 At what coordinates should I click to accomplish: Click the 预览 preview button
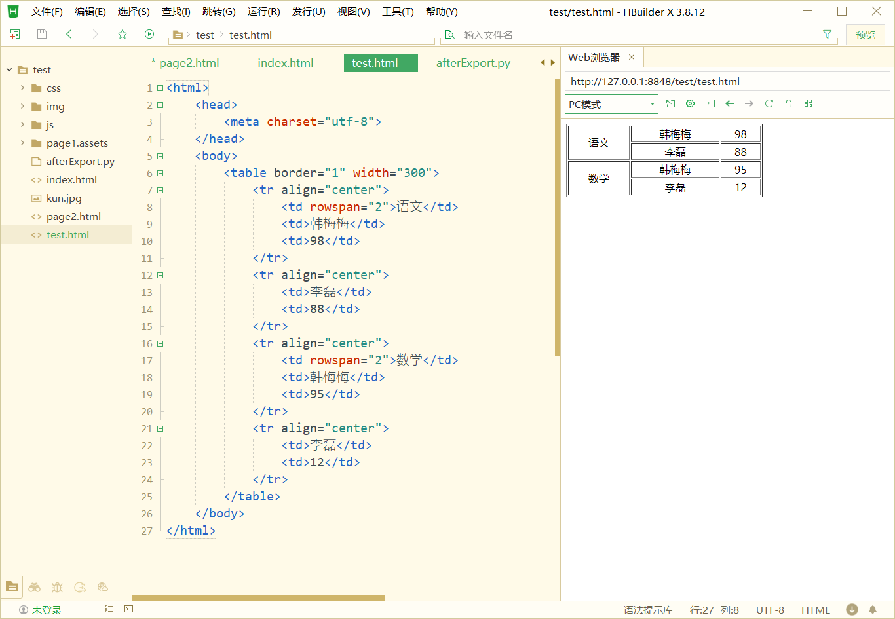tap(866, 35)
